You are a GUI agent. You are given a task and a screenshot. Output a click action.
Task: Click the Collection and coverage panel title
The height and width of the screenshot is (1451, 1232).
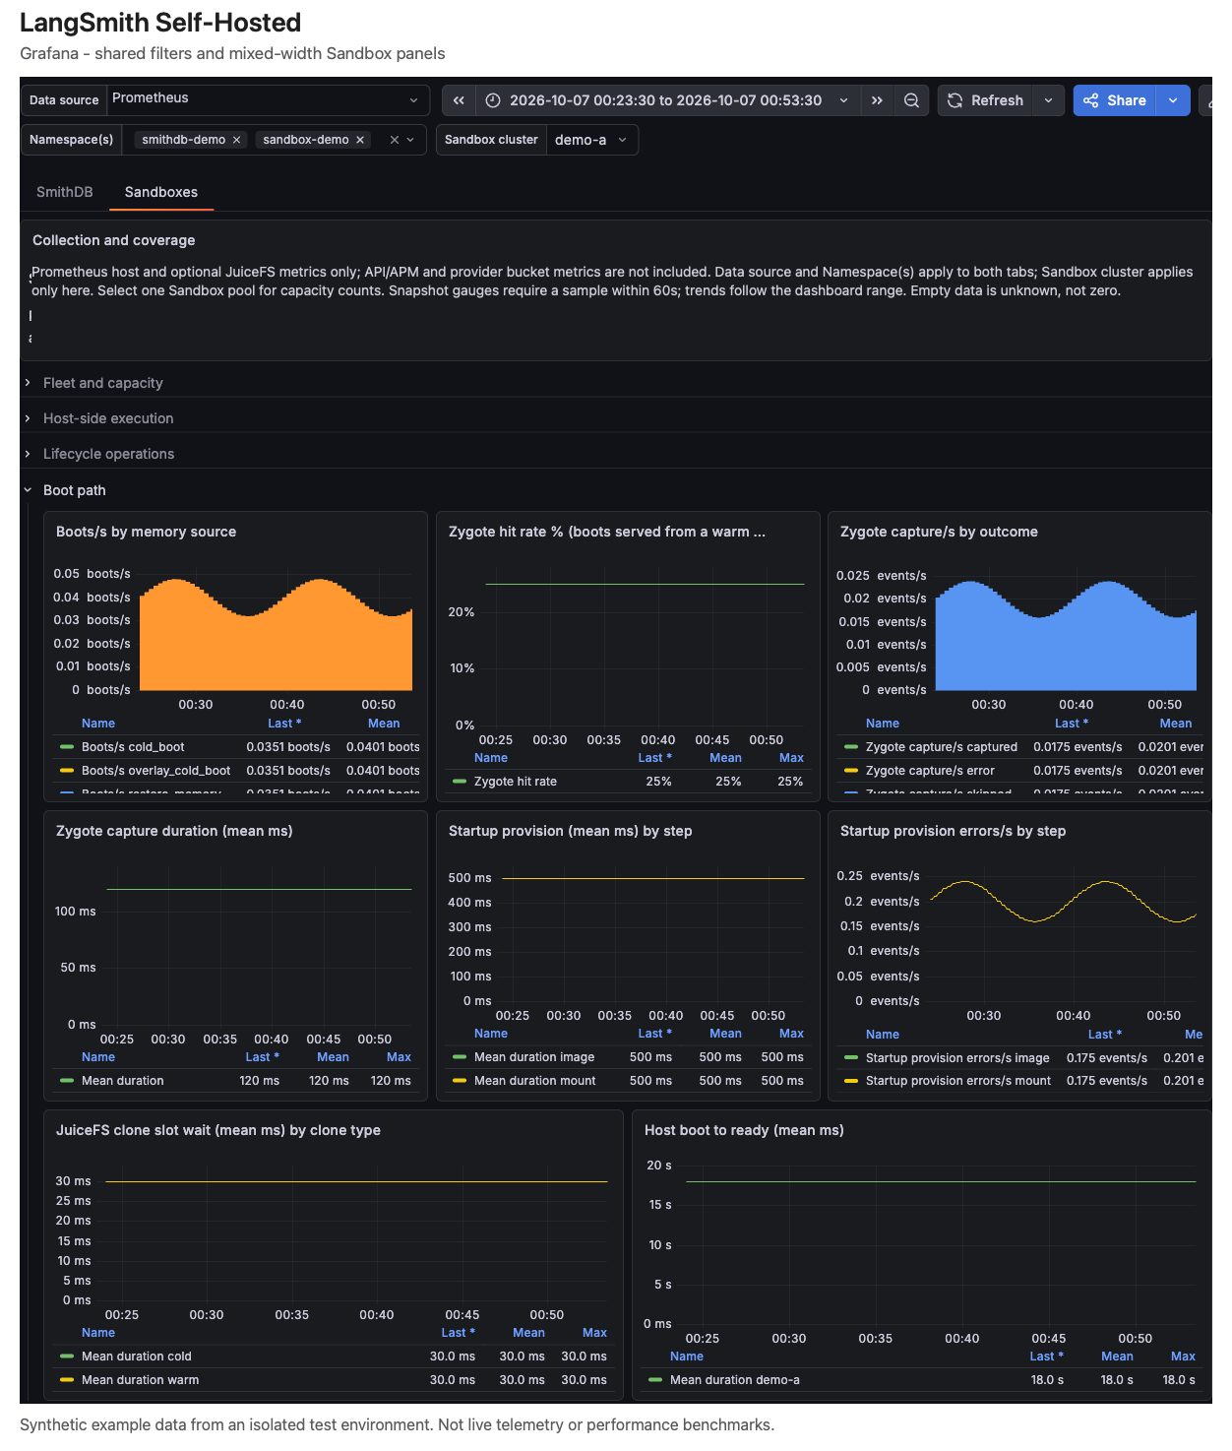tap(113, 240)
